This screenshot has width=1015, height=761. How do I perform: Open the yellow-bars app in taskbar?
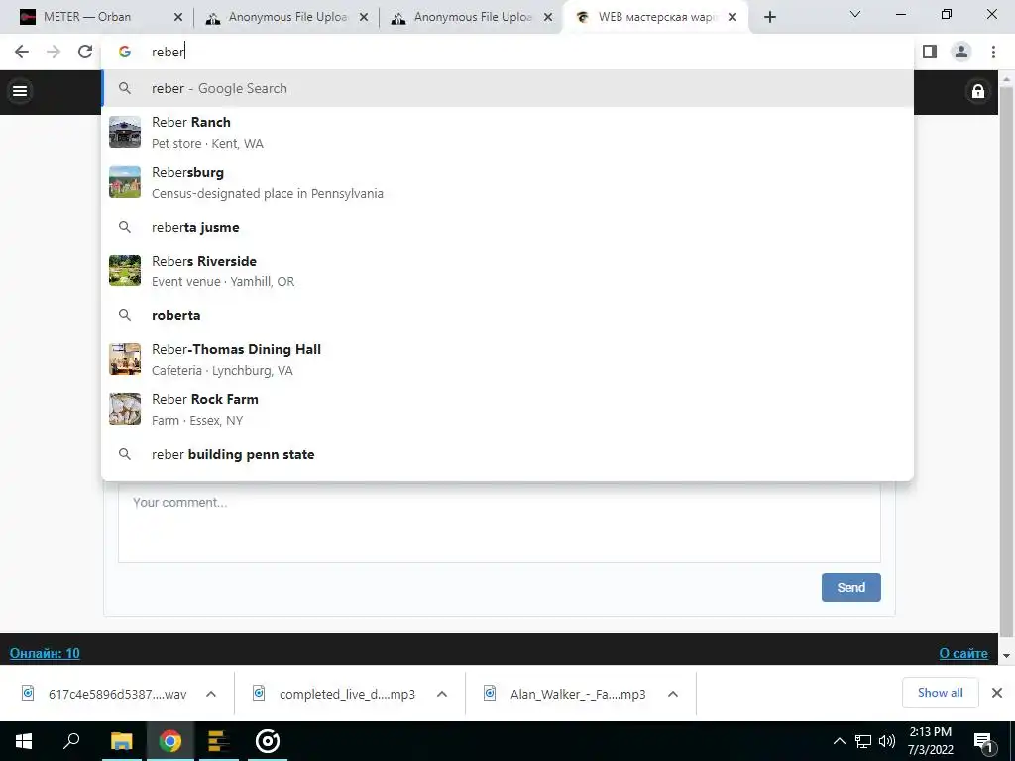pos(219,741)
